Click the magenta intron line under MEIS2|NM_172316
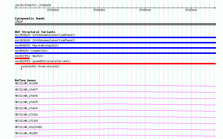 115,117
